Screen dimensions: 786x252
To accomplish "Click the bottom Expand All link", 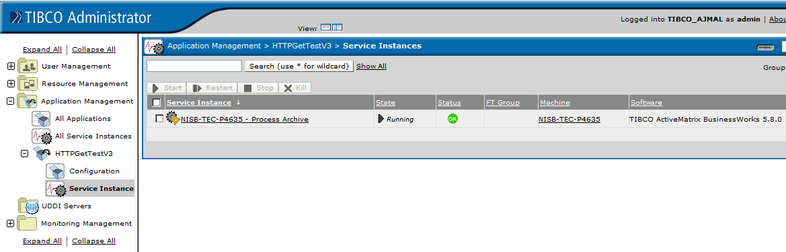I will (x=42, y=241).
